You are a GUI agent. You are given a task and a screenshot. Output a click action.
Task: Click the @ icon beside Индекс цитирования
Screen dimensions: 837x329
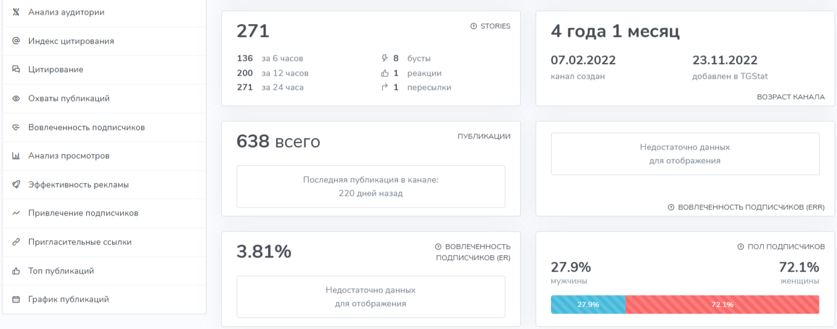16,41
